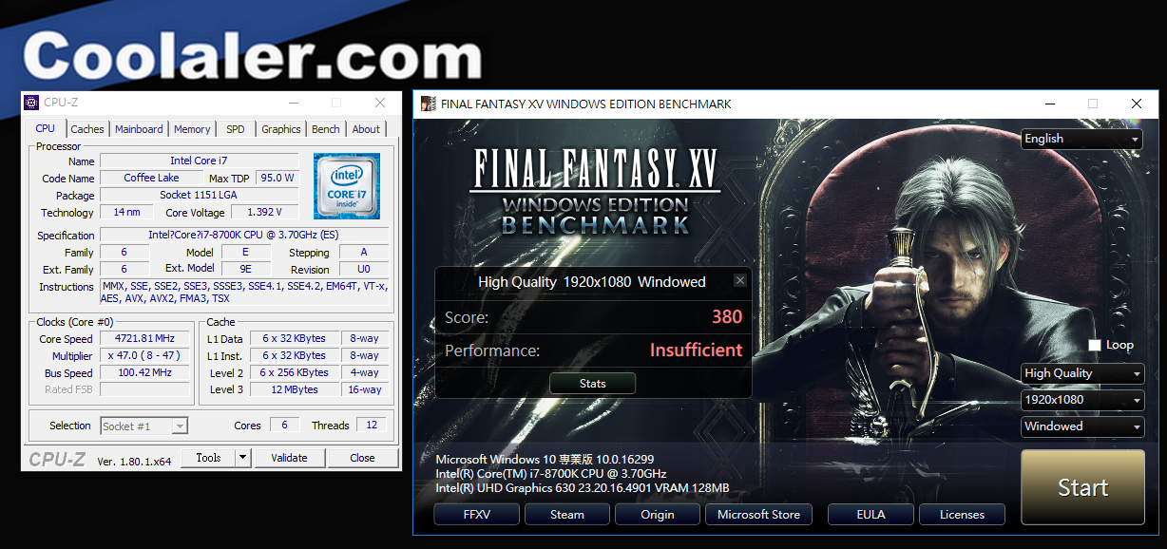Click the FFXV link button
The image size is (1167, 549).
click(477, 515)
